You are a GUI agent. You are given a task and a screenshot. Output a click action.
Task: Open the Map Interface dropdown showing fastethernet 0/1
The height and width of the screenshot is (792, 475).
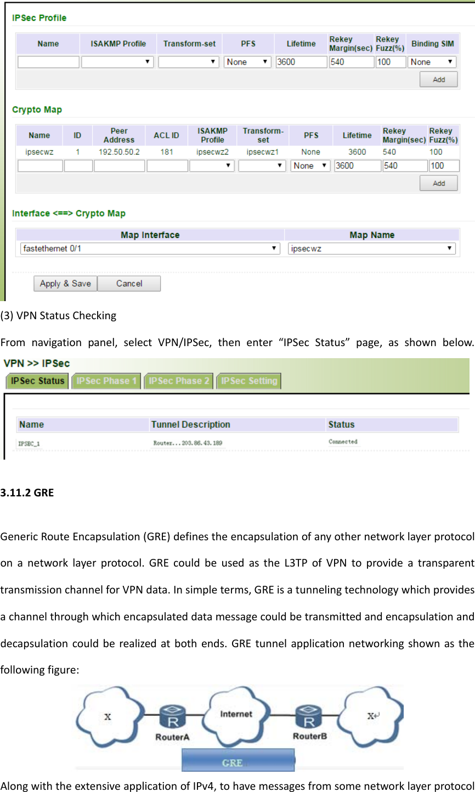(148, 248)
